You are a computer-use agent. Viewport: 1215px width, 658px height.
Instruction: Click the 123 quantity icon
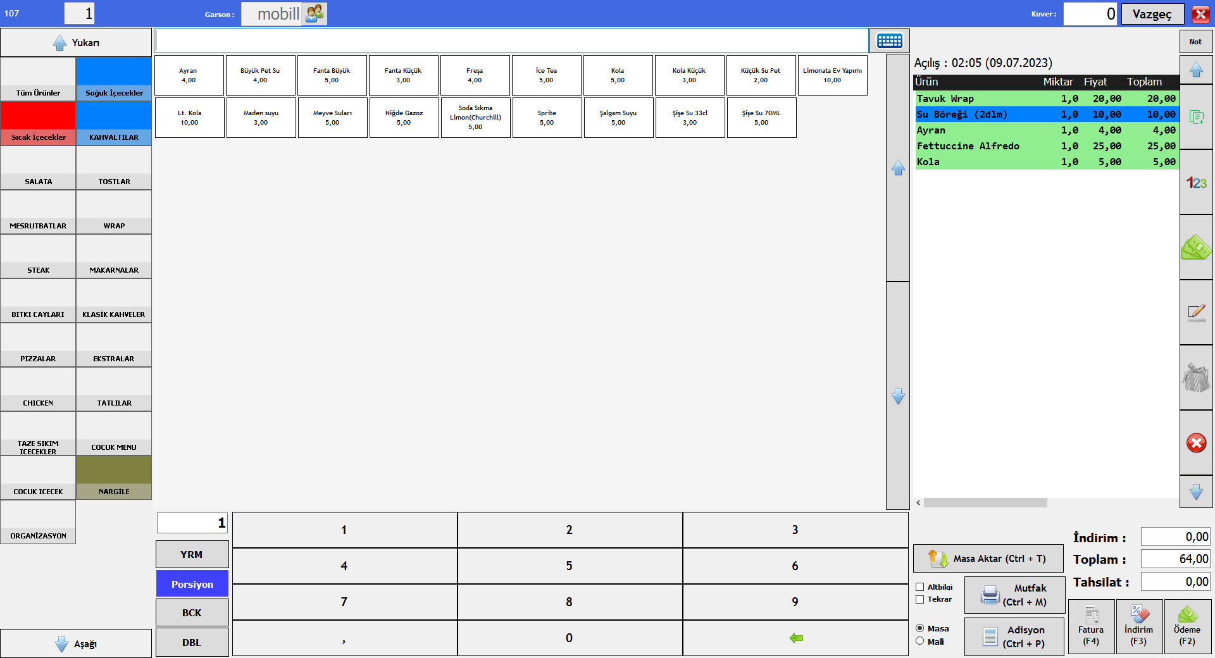point(1196,183)
